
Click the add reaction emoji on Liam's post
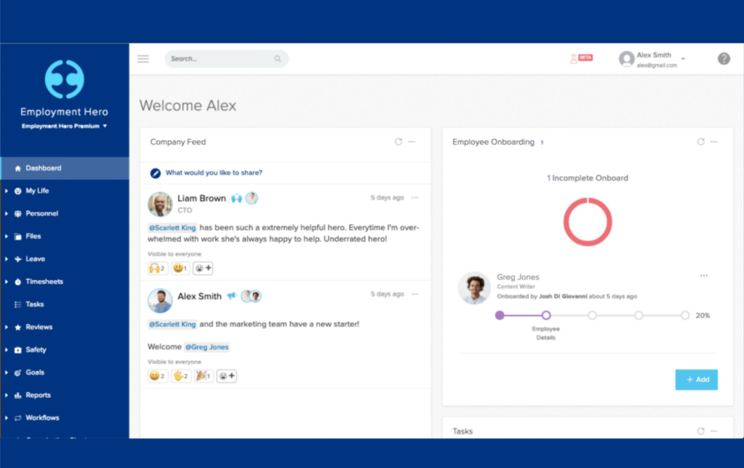point(203,268)
